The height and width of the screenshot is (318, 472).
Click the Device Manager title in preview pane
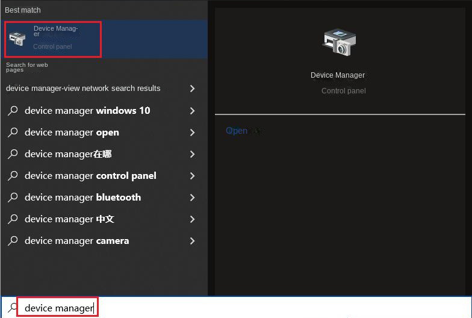click(x=337, y=75)
